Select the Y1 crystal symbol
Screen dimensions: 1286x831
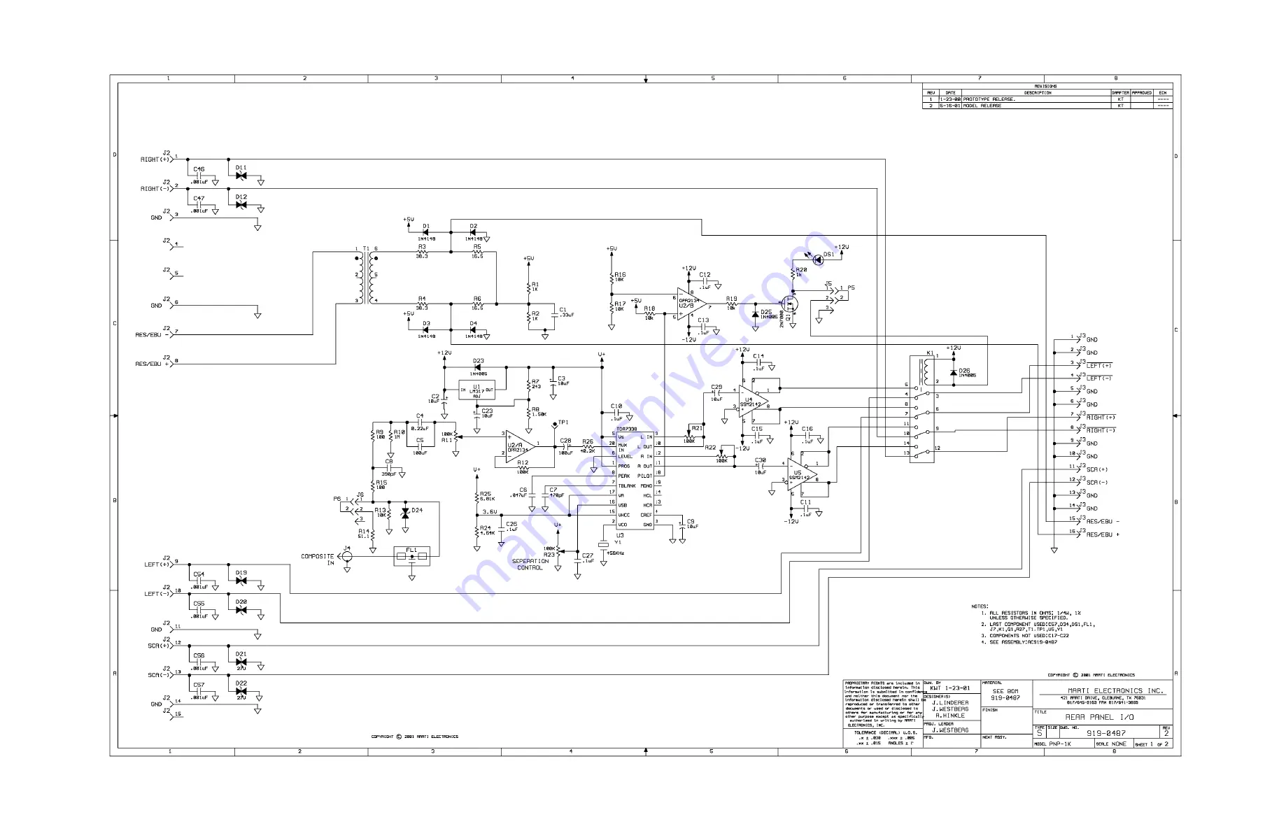pyautogui.click(x=603, y=544)
